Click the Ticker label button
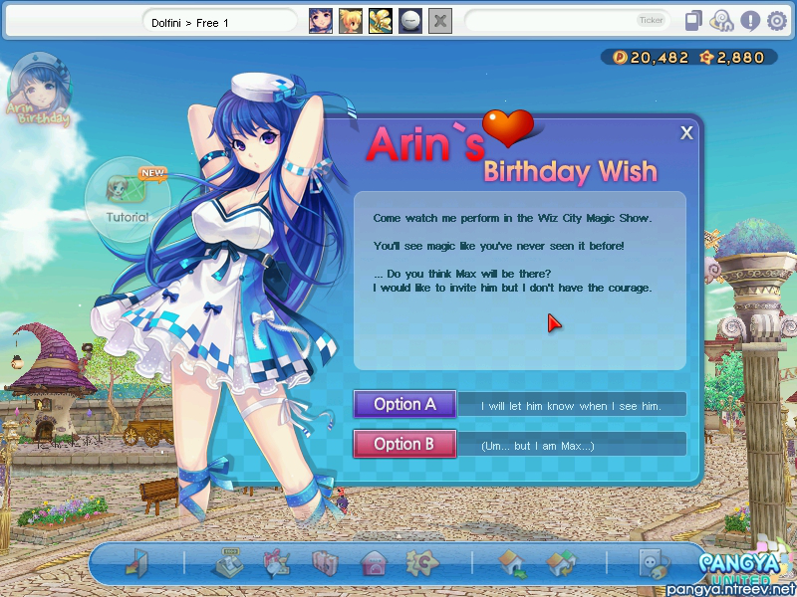 coord(652,20)
